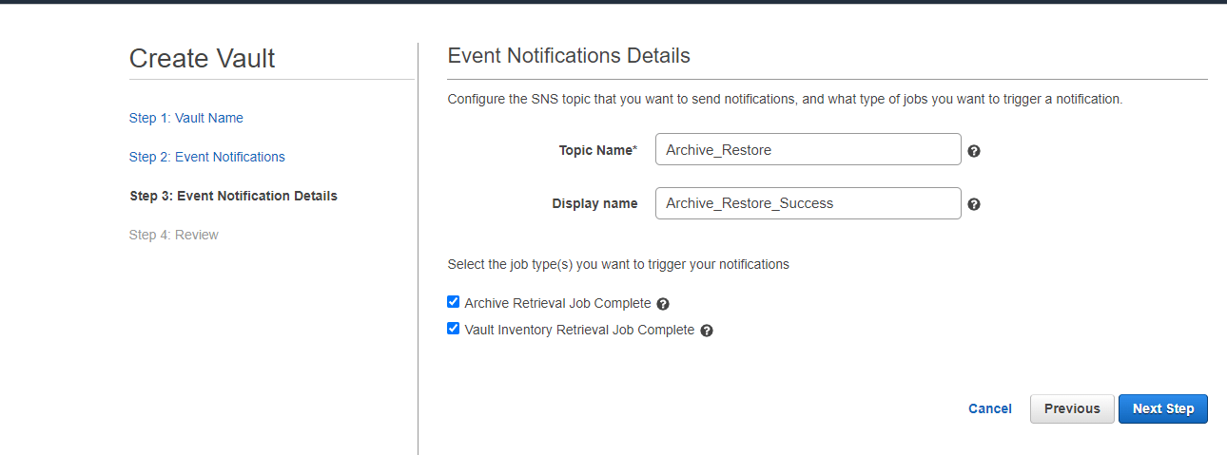Go back to Step 2: Event Notifications

pyautogui.click(x=207, y=157)
